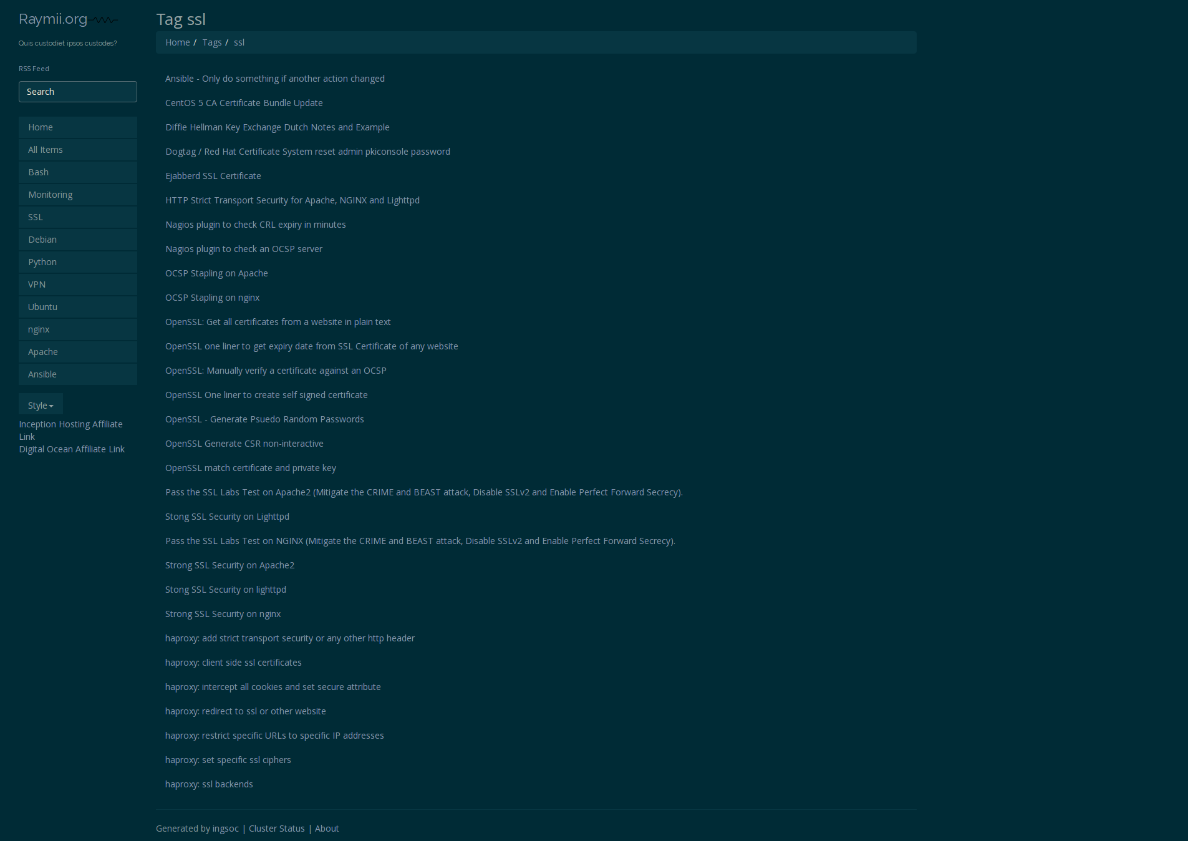Open HTTP Strict Transport Security article
Viewport: 1188px width, 841px height.
pyautogui.click(x=292, y=200)
